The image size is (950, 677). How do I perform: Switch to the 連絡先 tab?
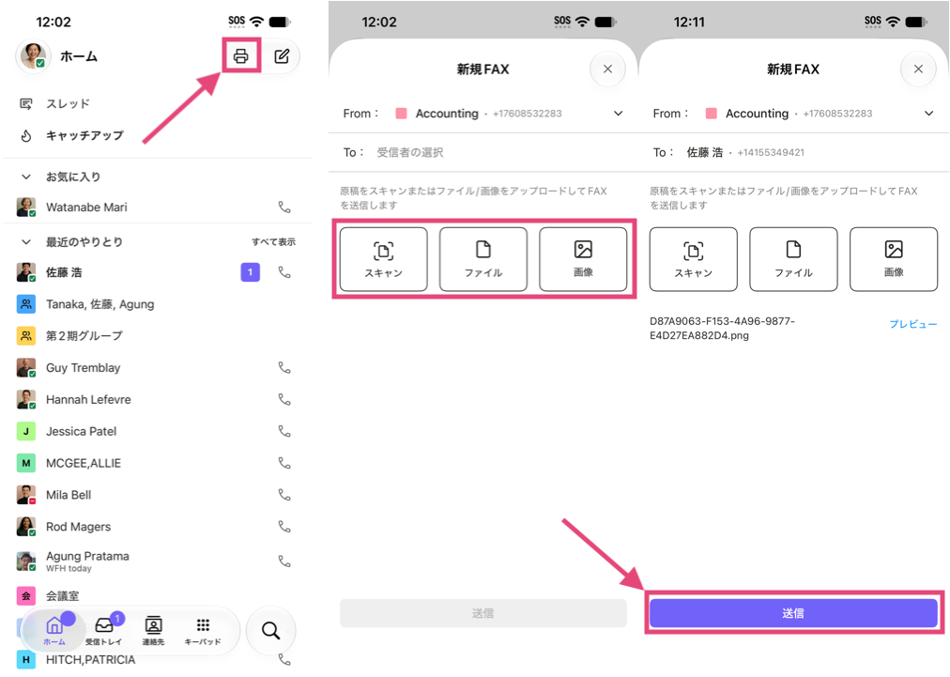[x=153, y=630]
